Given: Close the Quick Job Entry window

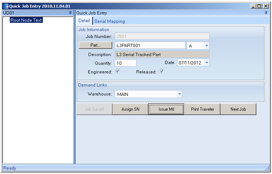Looking at the screenshot, I should point(265,6).
